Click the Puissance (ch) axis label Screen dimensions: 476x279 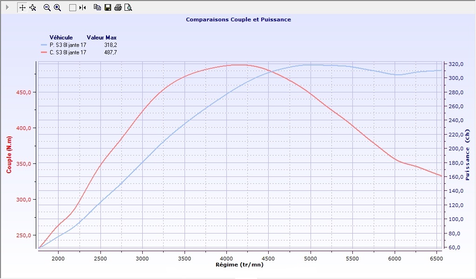click(x=467, y=157)
